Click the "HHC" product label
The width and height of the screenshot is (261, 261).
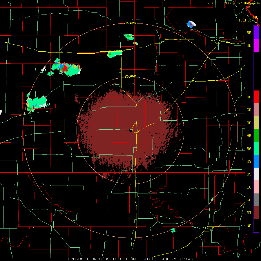tap(255, 17)
